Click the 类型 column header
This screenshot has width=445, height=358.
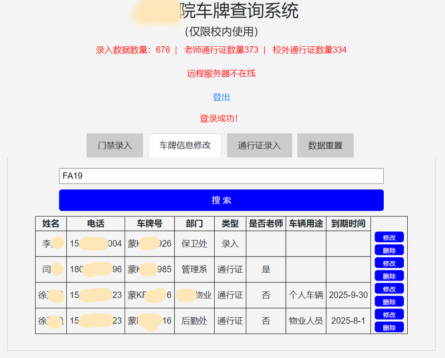pyautogui.click(x=230, y=224)
